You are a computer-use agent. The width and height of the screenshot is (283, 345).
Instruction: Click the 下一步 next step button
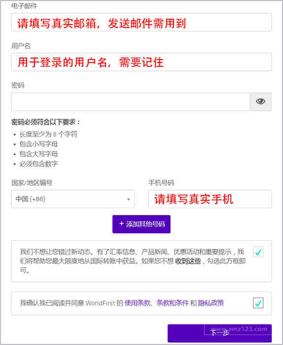pos(219,333)
